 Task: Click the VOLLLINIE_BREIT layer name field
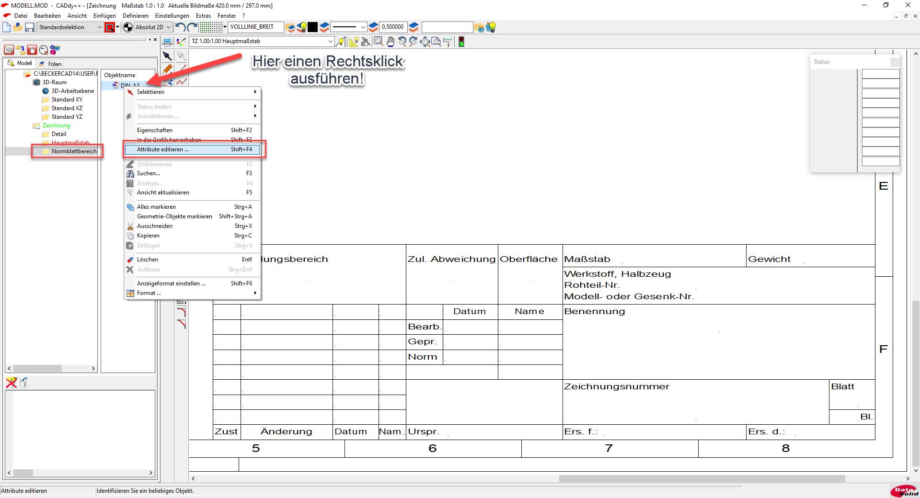255,27
